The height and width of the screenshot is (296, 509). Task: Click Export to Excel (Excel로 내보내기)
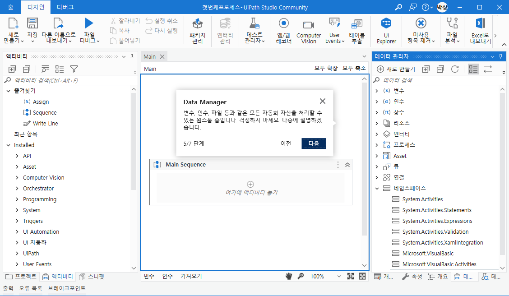click(x=481, y=31)
